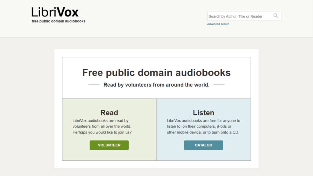Open the Advanced search link
This screenshot has height=176, width=313.
pos(218,24)
